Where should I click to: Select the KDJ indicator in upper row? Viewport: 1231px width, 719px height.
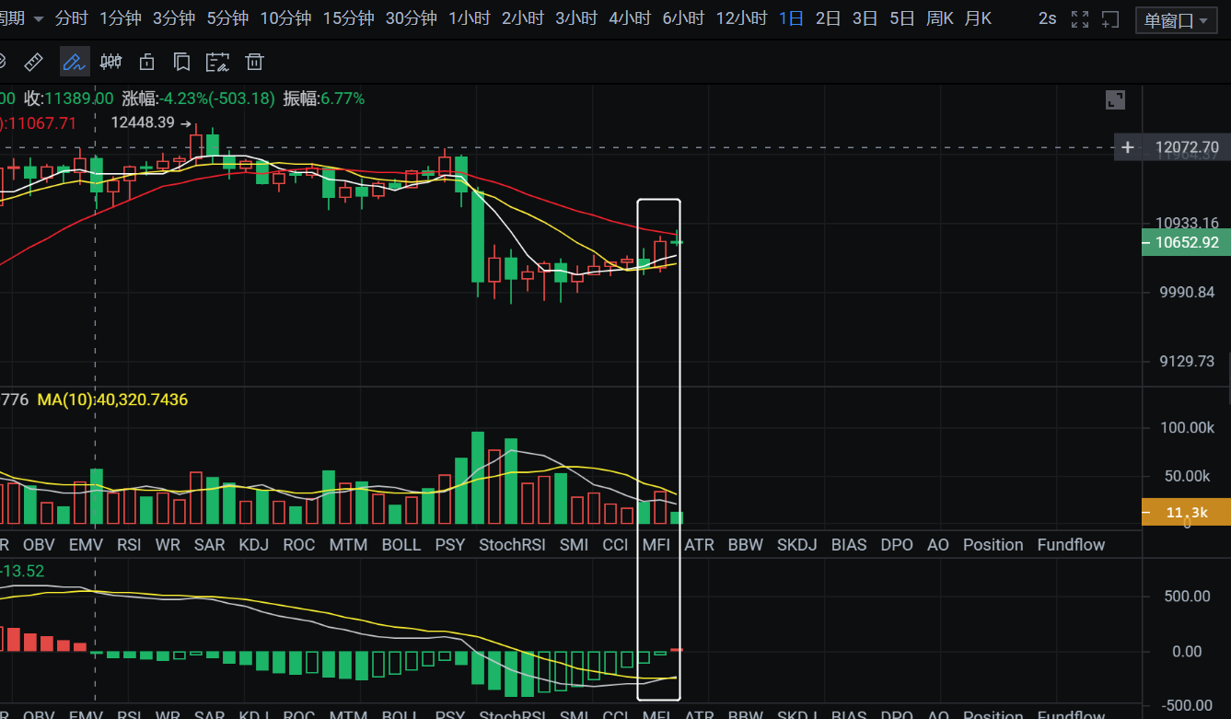[x=253, y=545]
